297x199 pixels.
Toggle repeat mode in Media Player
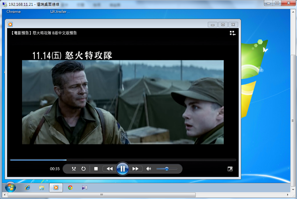[83, 168]
